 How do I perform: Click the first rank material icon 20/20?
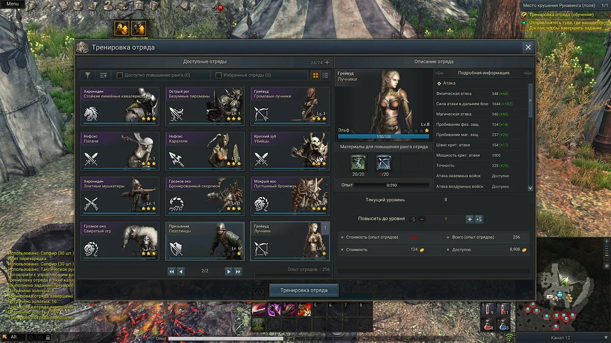[358, 162]
